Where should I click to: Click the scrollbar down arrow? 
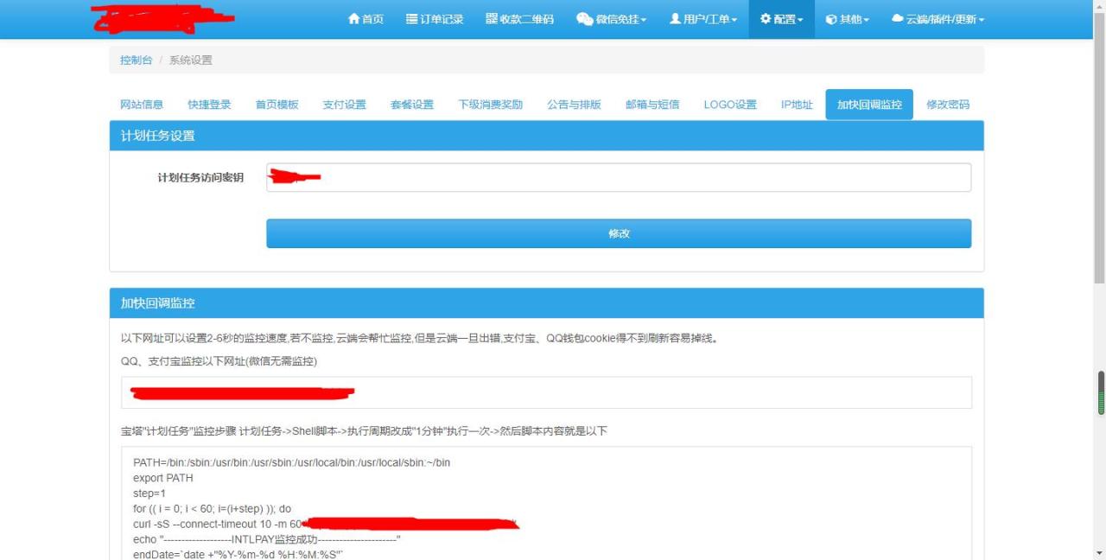click(x=1099, y=553)
